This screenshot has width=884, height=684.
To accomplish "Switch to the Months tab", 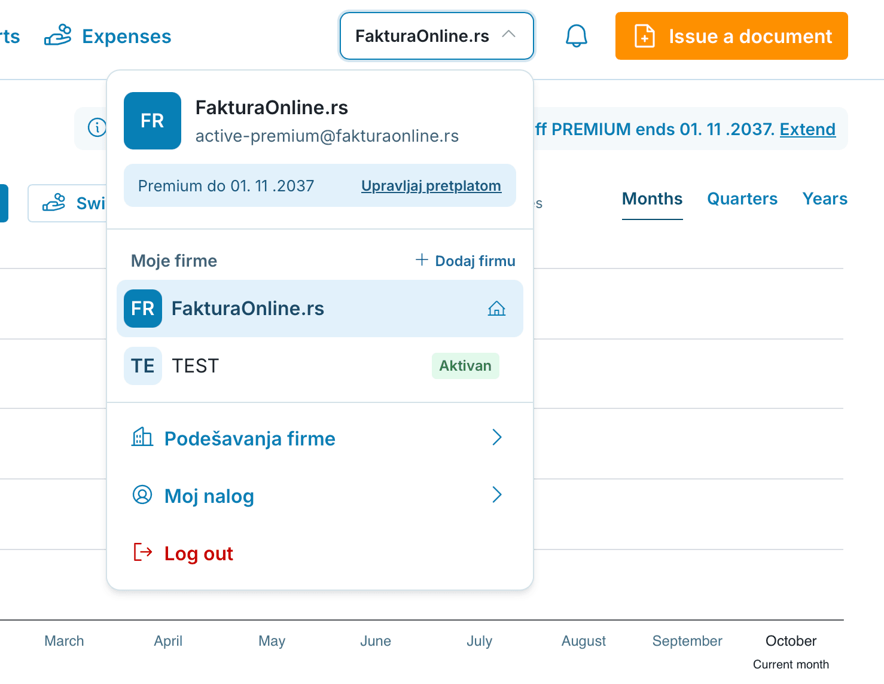I will (x=653, y=199).
